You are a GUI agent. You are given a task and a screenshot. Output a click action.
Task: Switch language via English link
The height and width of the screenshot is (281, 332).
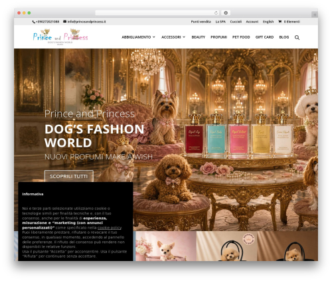click(268, 22)
